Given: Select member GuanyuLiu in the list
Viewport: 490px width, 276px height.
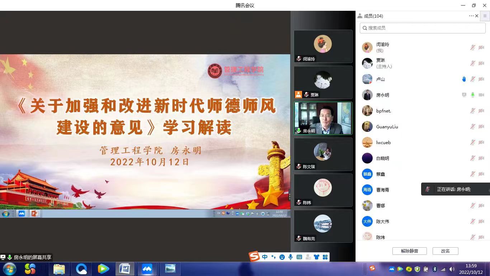Looking at the screenshot, I should pos(423,126).
